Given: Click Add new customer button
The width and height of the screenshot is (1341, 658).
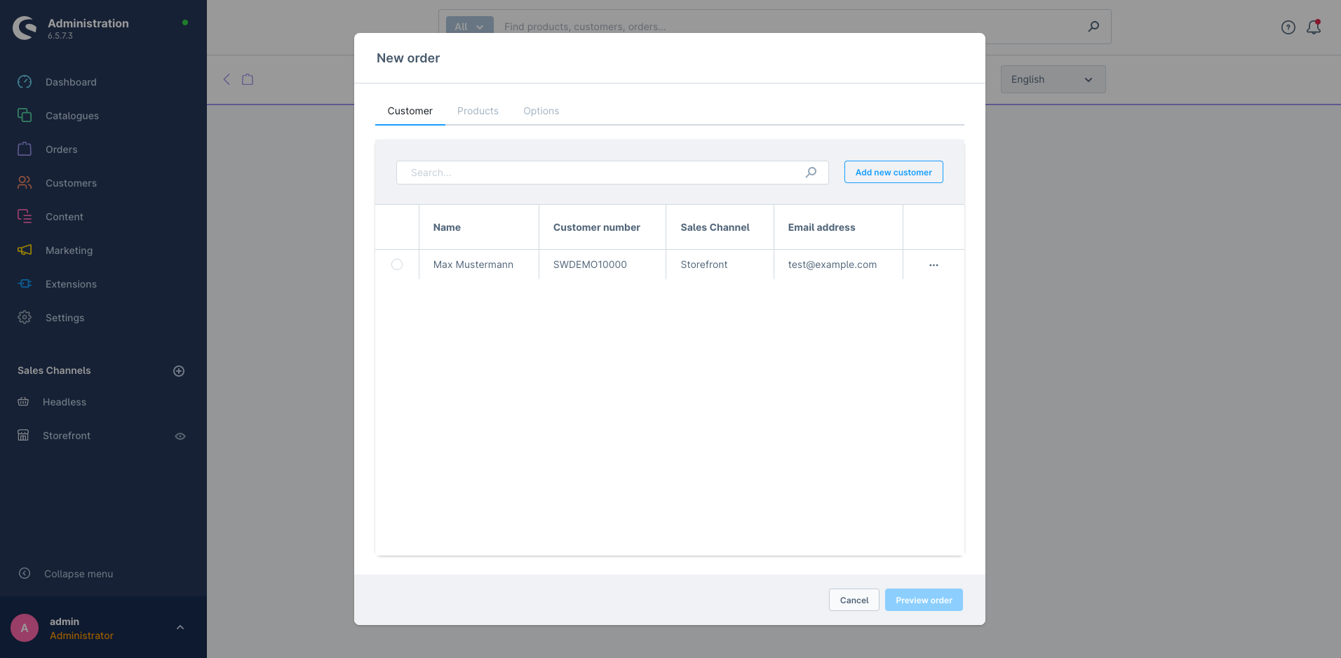Looking at the screenshot, I should 894,172.
